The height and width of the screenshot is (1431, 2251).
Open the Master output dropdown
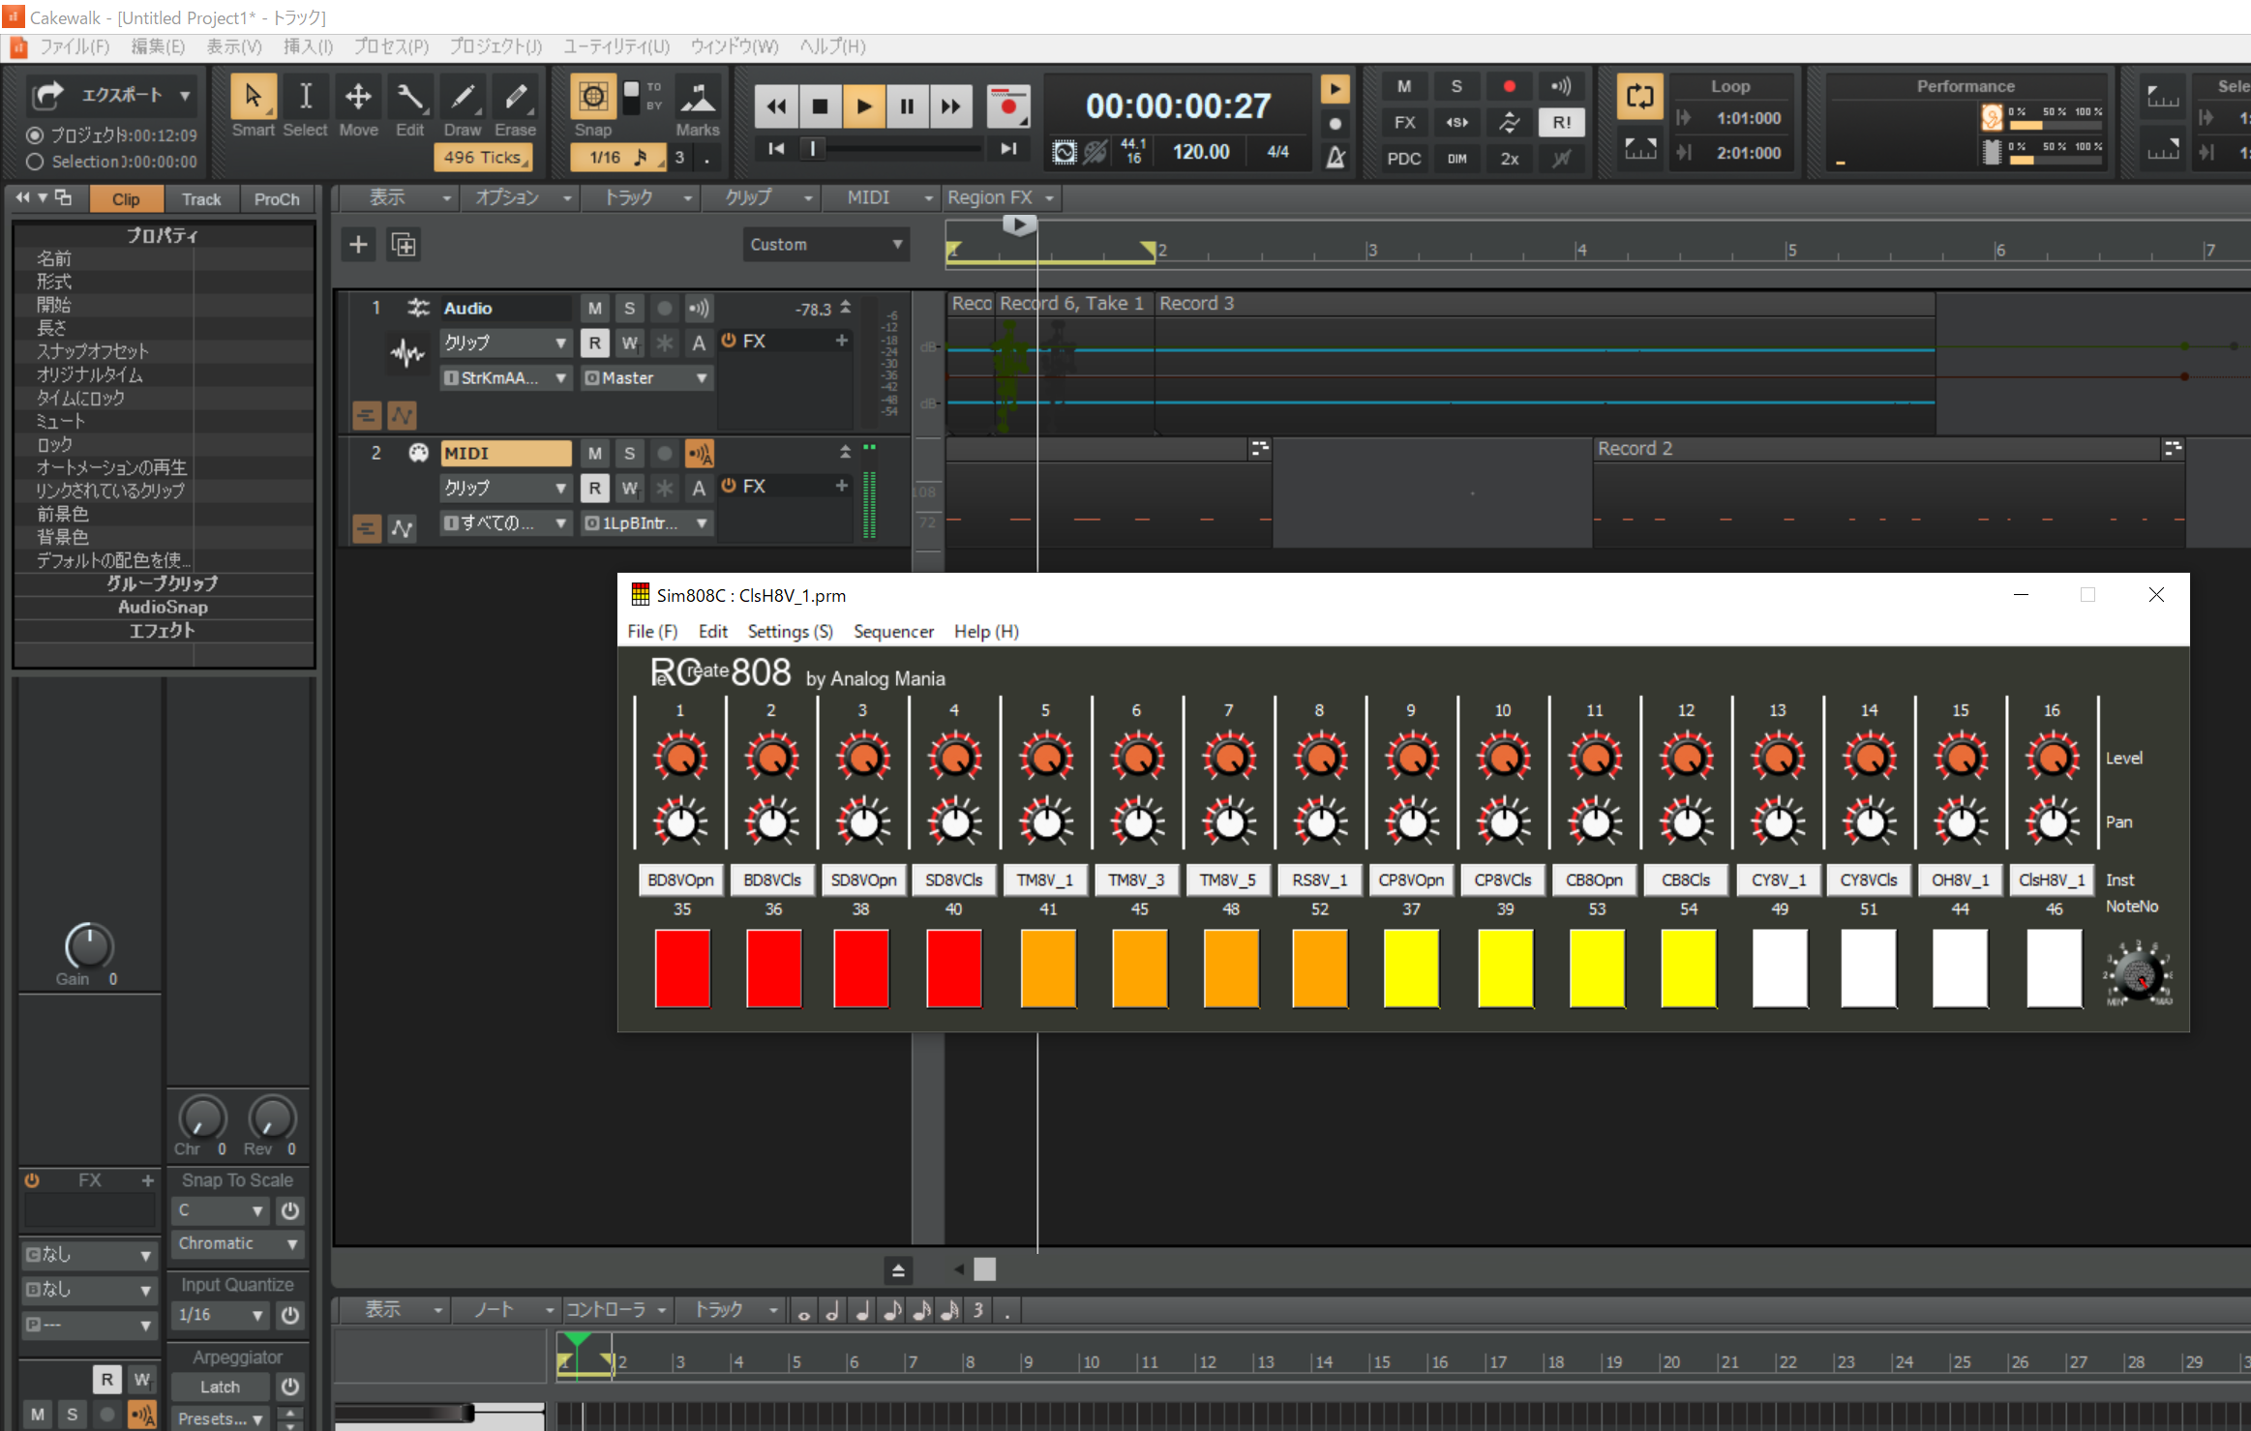click(647, 378)
